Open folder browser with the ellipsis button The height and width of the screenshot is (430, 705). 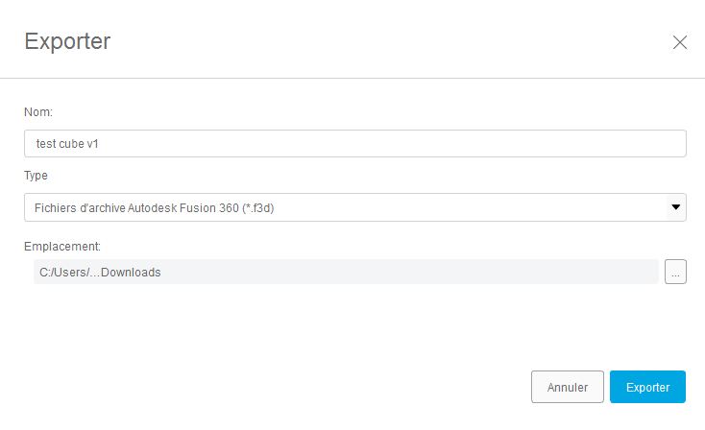[675, 273]
